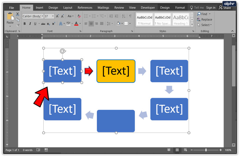Viewport: 240px width, 157px height.
Task: Switch to Web Layout view
Action: point(185,150)
